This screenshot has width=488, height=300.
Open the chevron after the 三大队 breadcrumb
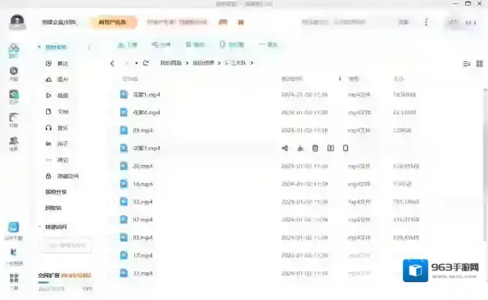[251, 63]
